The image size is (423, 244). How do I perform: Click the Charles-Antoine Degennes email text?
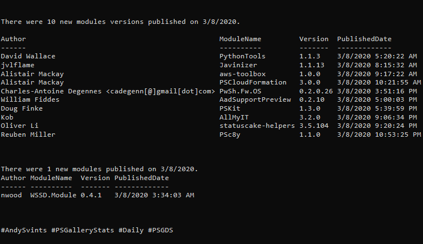click(160, 91)
